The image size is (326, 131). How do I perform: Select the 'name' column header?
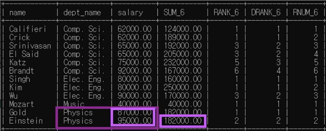18,13
